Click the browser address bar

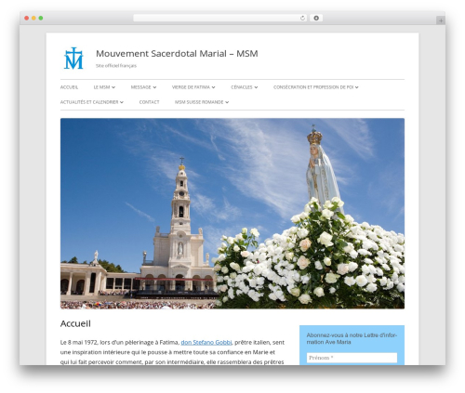pos(220,19)
